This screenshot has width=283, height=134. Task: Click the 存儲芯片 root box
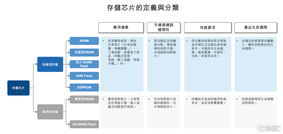coord(18,88)
